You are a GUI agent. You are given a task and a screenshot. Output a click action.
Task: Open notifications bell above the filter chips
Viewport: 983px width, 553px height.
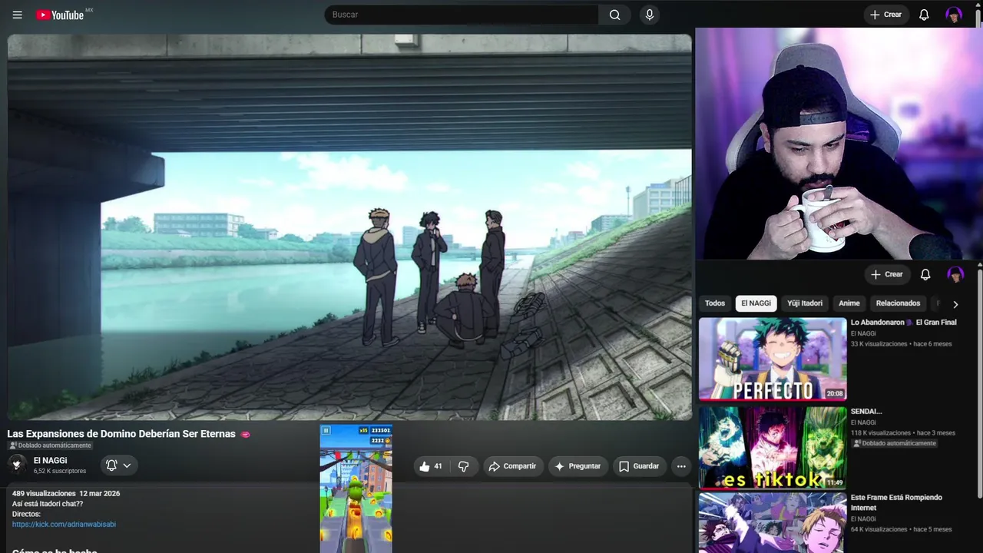[925, 274]
